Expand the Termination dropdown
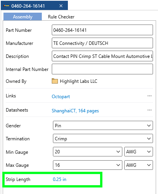The width and height of the screenshot is (158, 194). (103, 138)
